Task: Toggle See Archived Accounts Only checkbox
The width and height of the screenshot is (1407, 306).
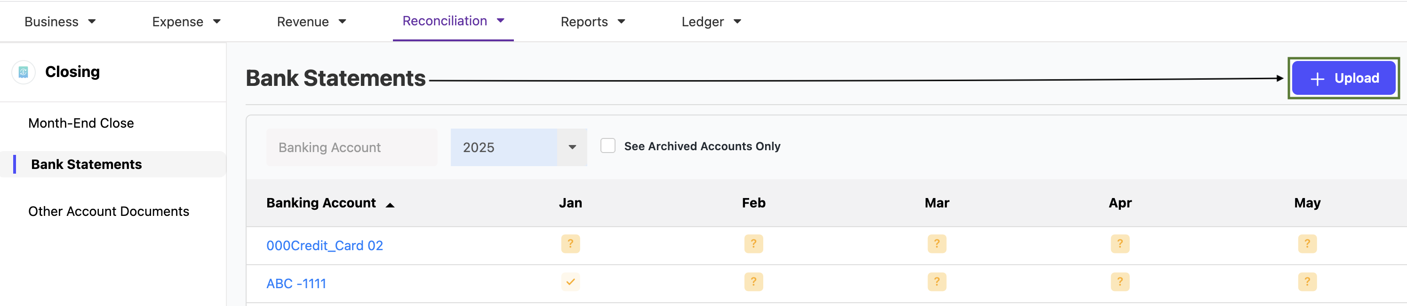Action: 608,145
